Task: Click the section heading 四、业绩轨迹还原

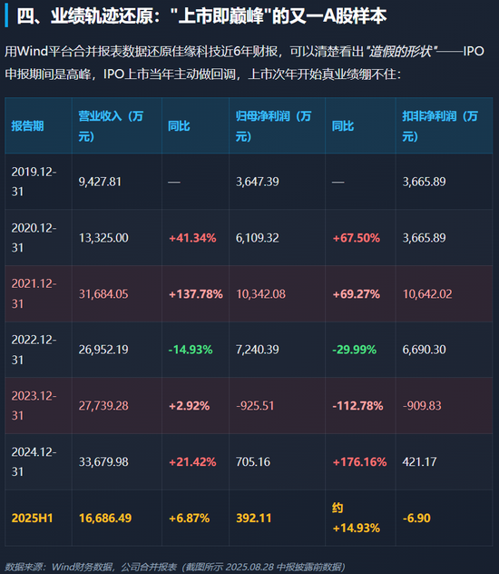Action: [x=85, y=16]
